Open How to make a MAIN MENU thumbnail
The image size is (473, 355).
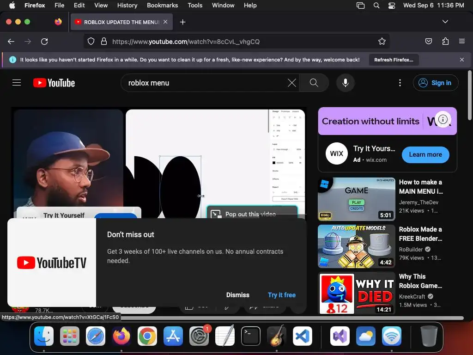[357, 199]
